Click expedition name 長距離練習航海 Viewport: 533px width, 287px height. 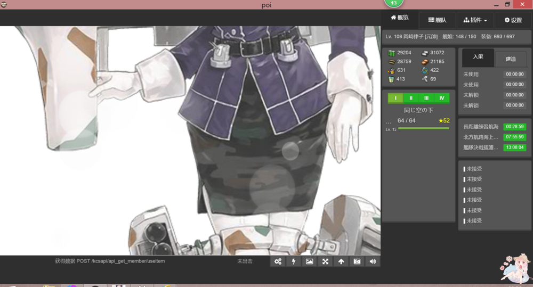[x=481, y=127]
